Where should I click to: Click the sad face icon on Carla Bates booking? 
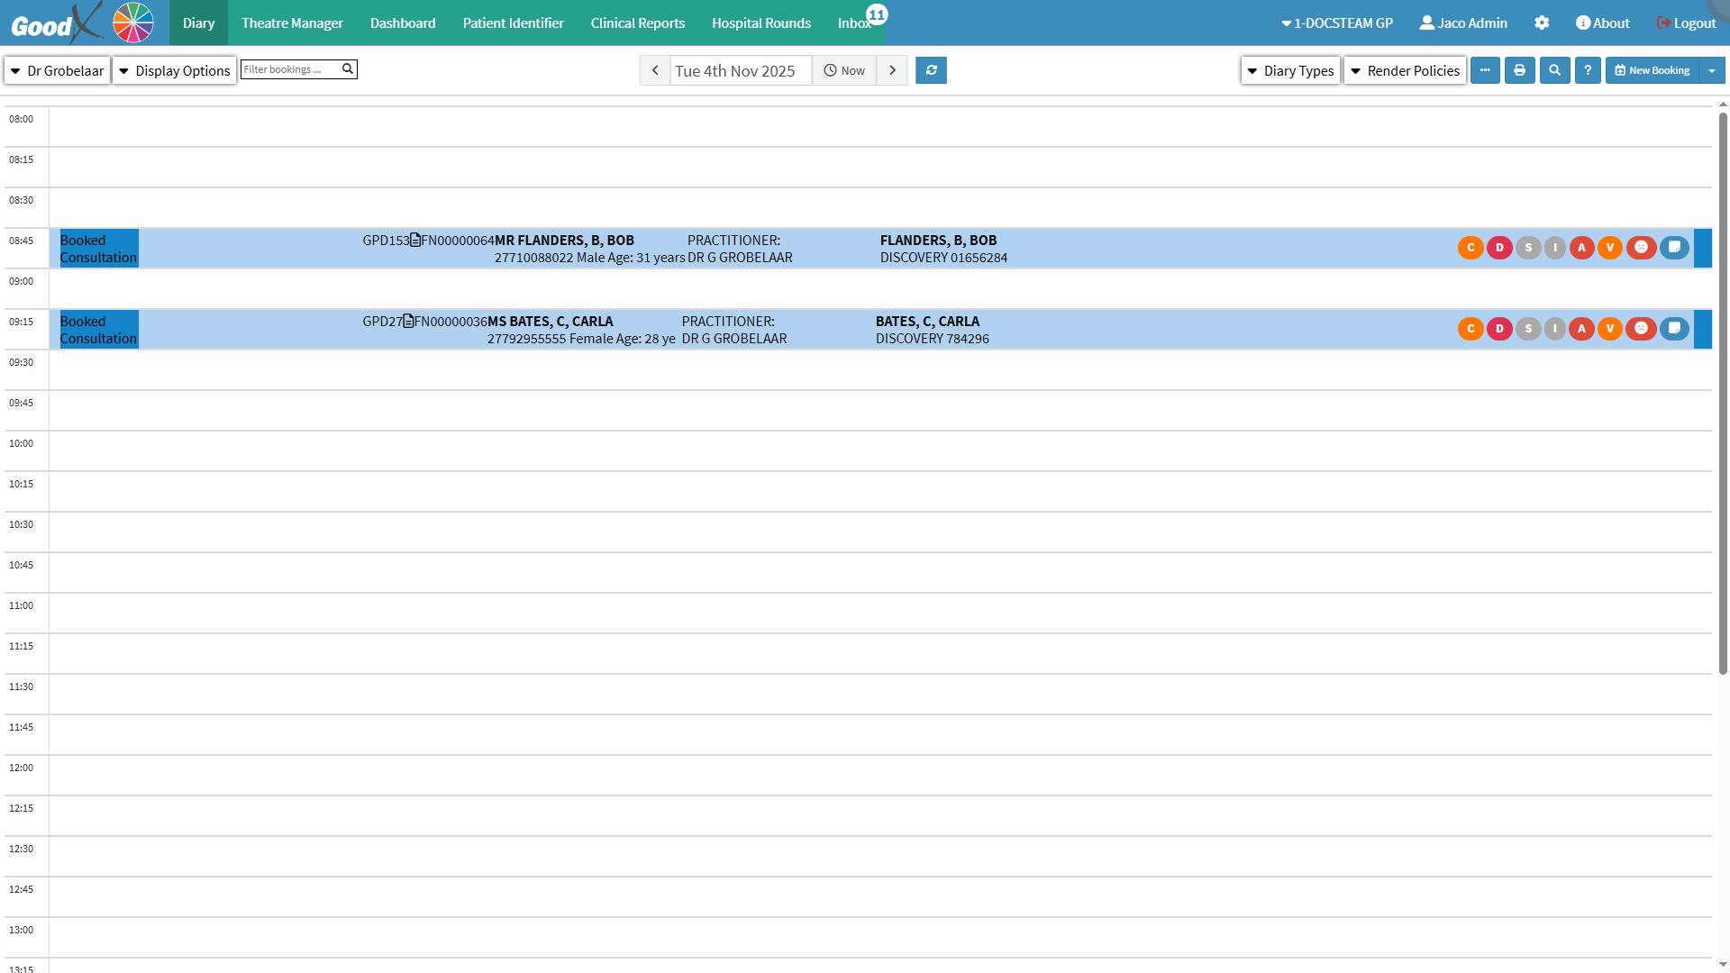tap(1641, 329)
